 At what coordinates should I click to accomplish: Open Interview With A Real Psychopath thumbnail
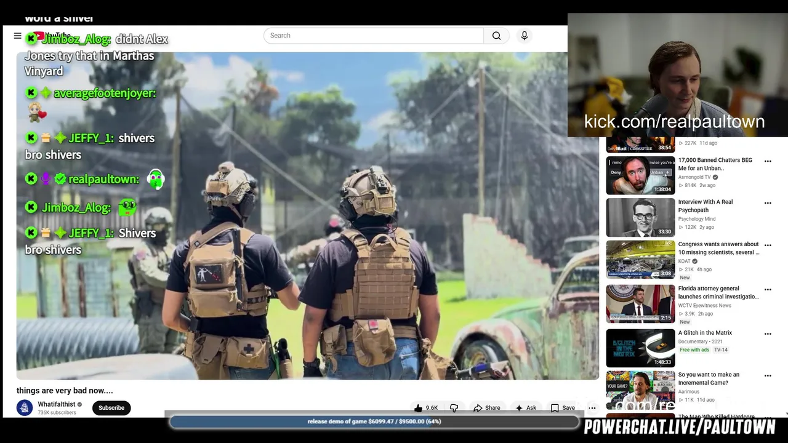click(640, 217)
